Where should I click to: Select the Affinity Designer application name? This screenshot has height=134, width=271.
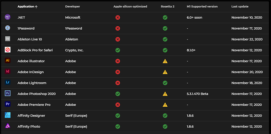click(31, 115)
